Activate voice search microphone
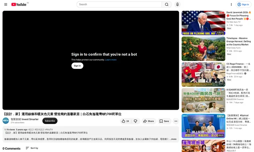 (x=177, y=4)
